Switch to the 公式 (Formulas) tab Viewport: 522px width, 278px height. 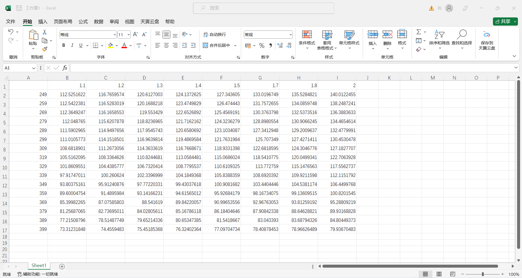[83, 22]
